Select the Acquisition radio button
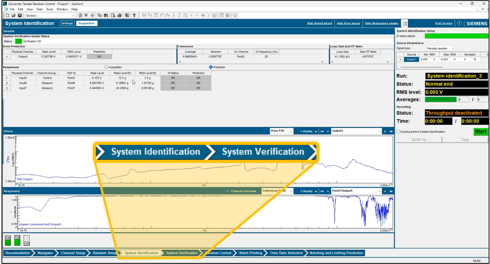Screen dimensions: 490x264 (106, 67)
